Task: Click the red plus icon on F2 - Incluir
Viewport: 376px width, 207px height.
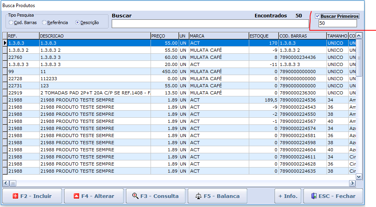Action: click(x=15, y=196)
